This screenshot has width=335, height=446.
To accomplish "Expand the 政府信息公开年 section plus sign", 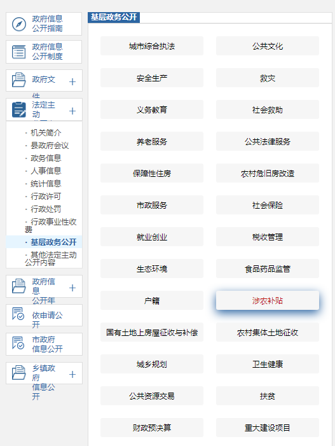I will pos(72,288).
